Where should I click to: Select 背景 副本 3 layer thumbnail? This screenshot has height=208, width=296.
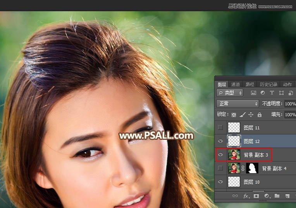pyautogui.click(x=234, y=155)
